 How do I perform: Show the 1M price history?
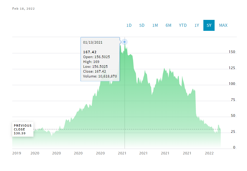point(155,25)
